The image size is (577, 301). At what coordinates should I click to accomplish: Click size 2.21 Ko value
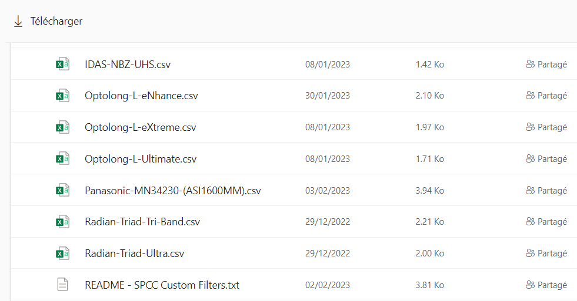coord(430,222)
